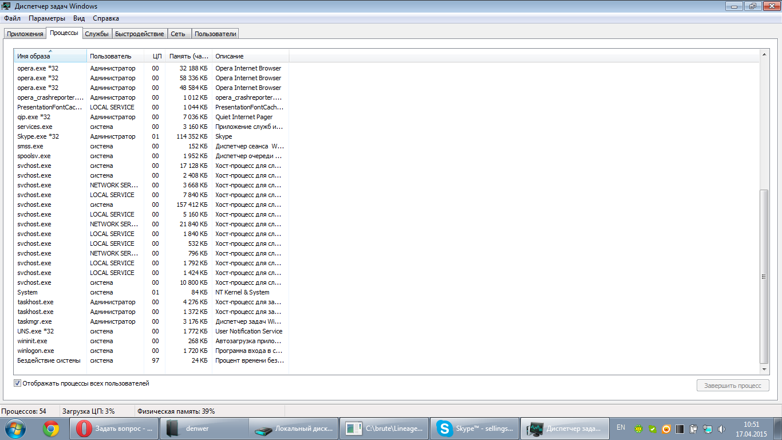Click the 114 352 КБ memory cell
Screen dimensions: 782x440
pos(192,136)
